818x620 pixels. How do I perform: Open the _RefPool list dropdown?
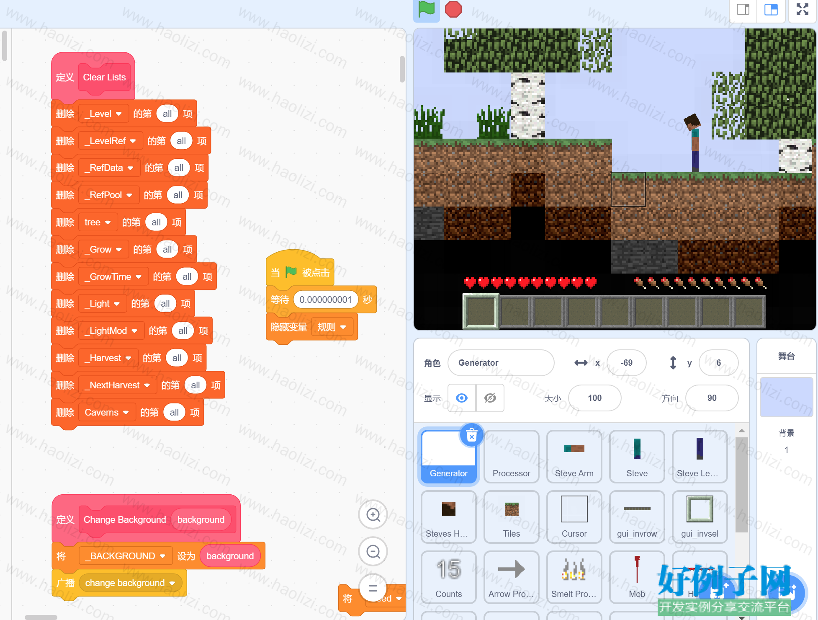(x=109, y=195)
